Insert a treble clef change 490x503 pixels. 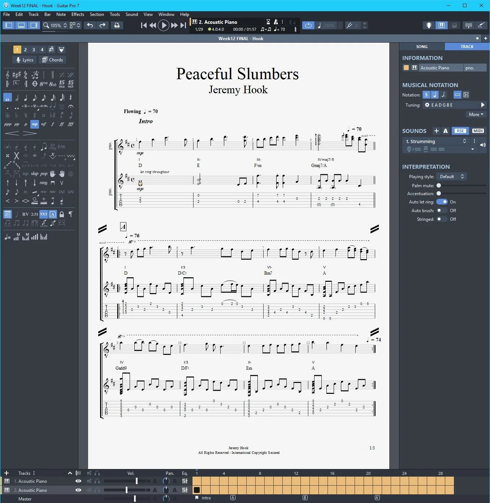[x=8, y=75]
